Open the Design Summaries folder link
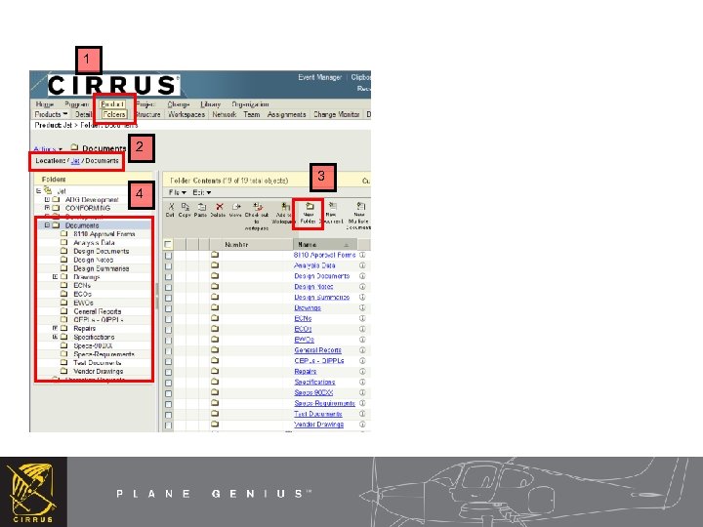The width and height of the screenshot is (703, 527). point(321,297)
